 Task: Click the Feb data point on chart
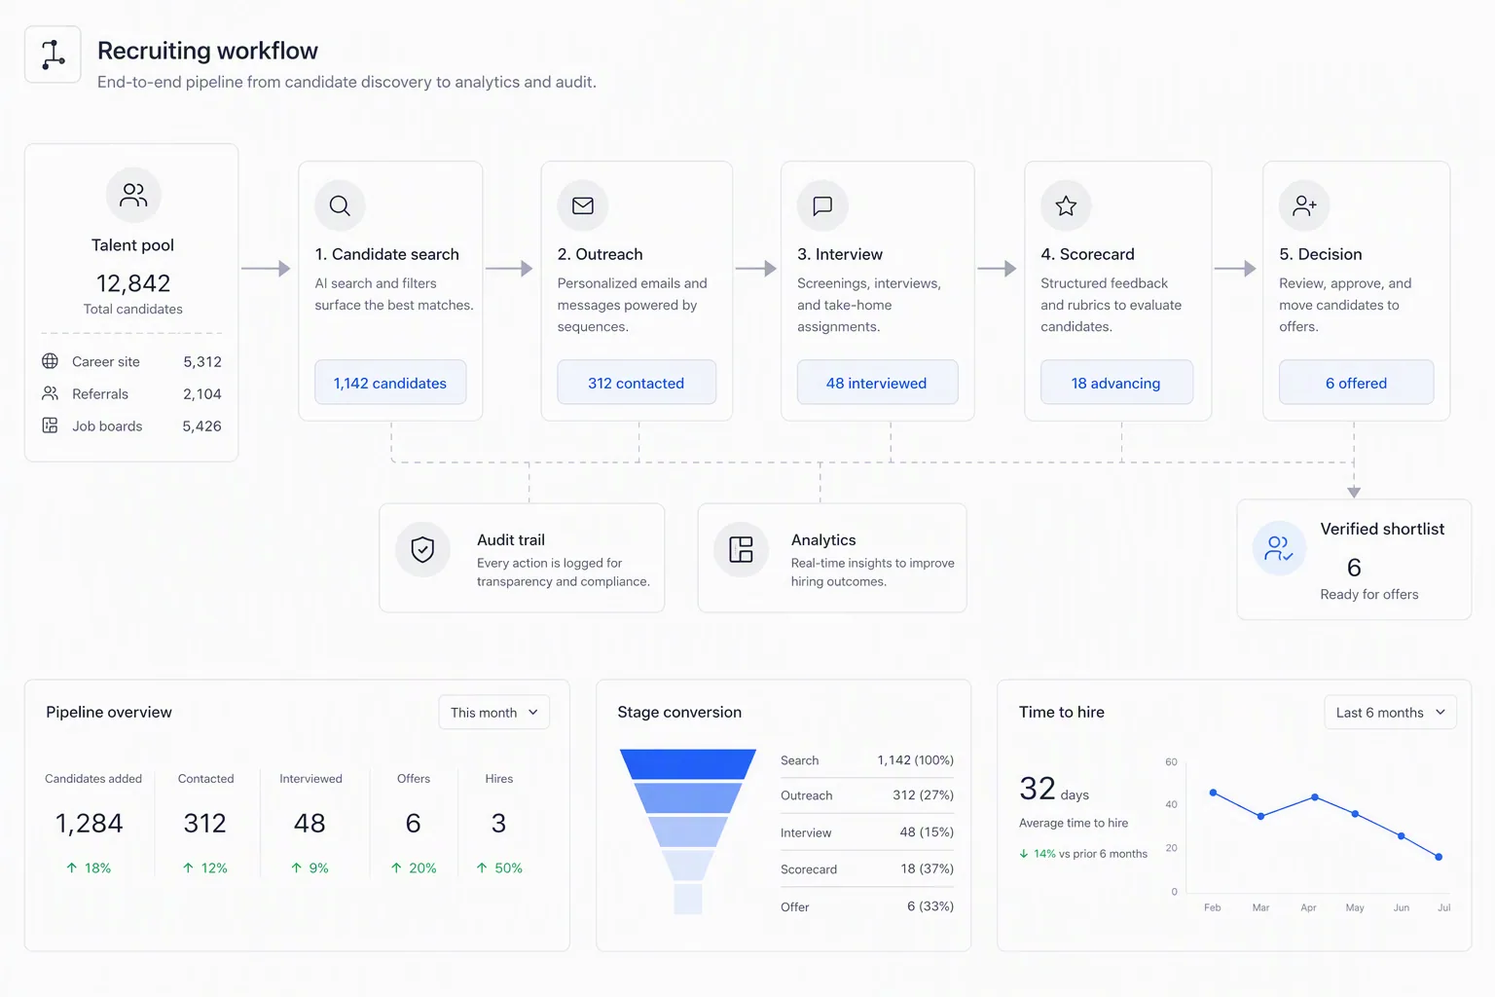click(x=1213, y=793)
